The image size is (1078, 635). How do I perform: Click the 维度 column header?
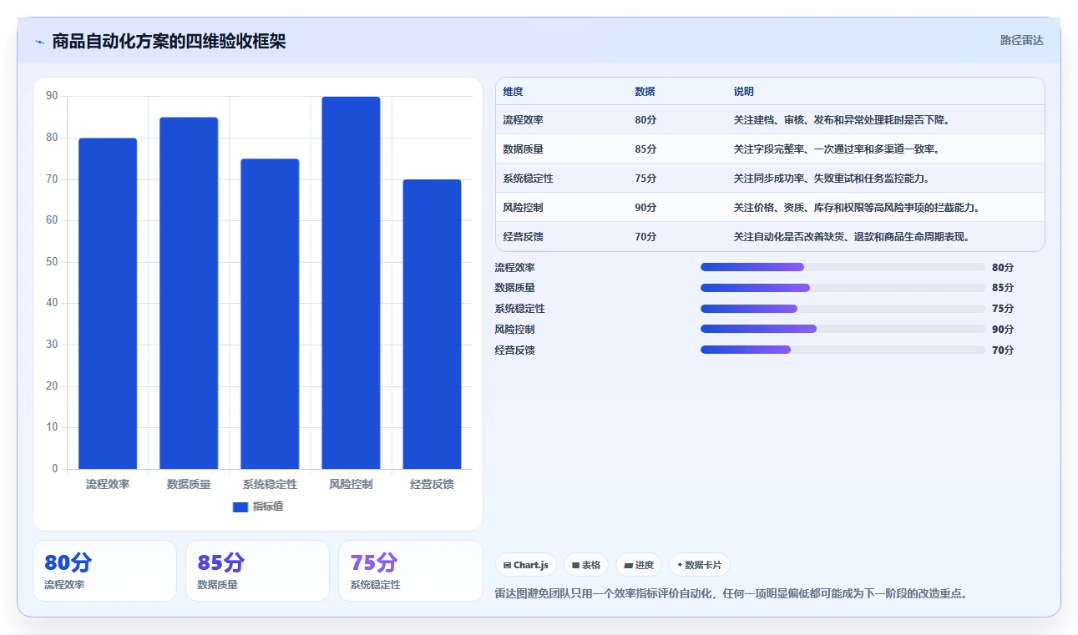[513, 92]
